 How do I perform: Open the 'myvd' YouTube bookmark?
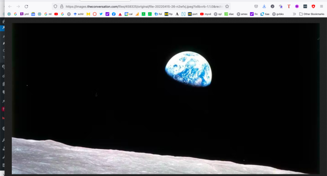(x=205, y=14)
